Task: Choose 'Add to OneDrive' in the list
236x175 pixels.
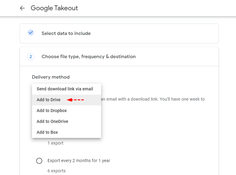Action: pyautogui.click(x=53, y=121)
